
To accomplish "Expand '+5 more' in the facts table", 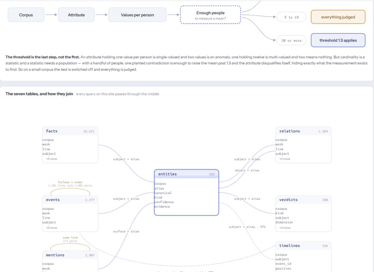I will tap(52, 159).
